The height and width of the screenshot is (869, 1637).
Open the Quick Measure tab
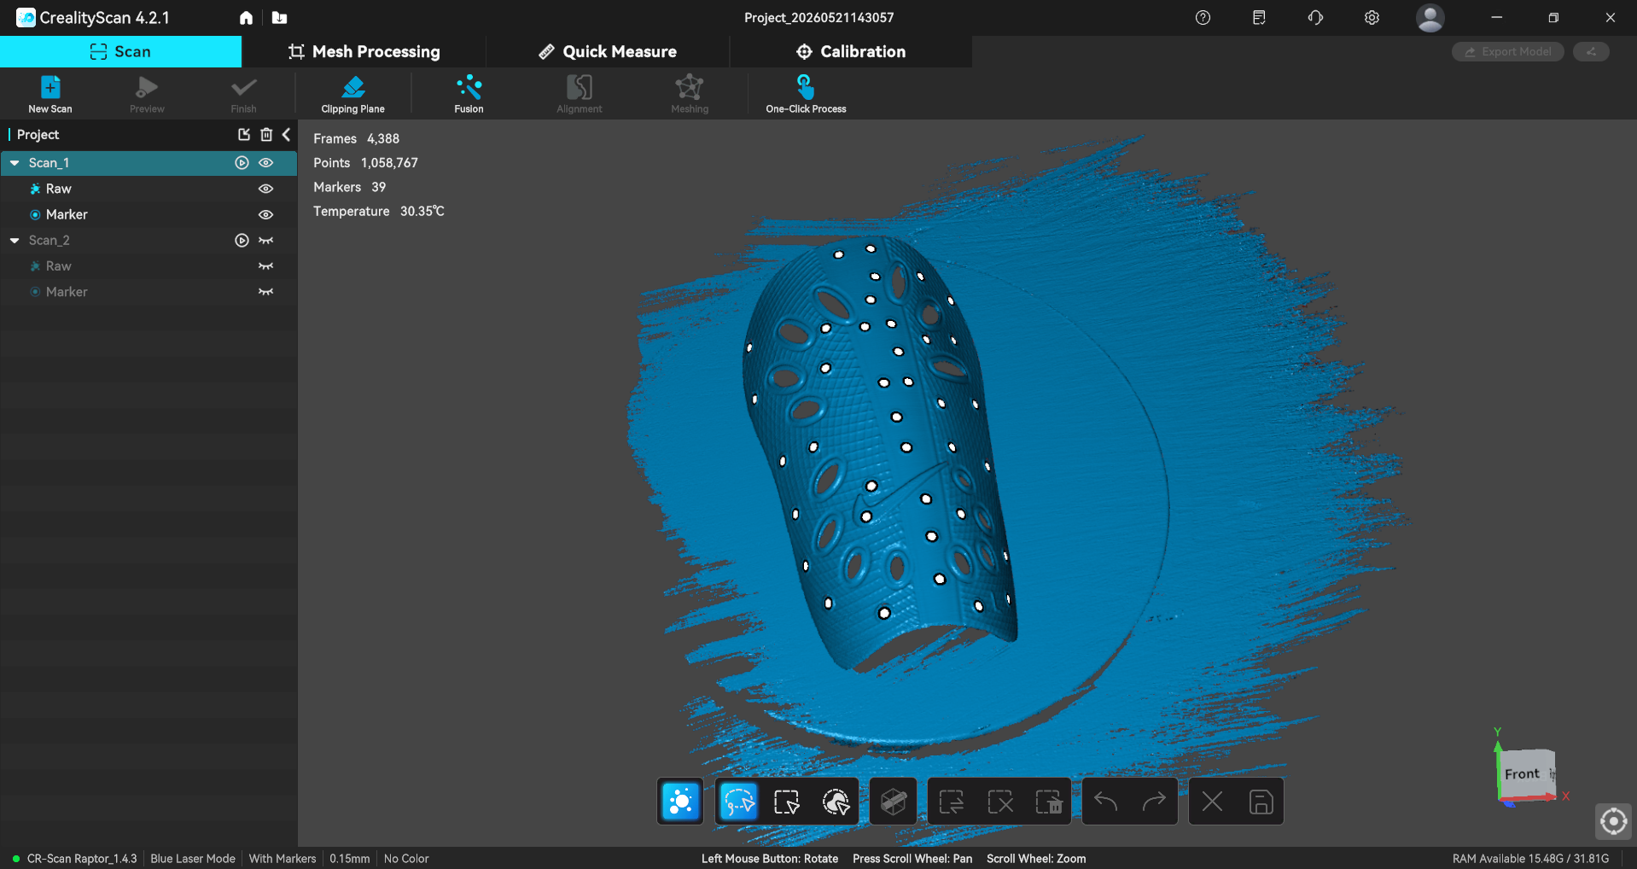point(608,52)
